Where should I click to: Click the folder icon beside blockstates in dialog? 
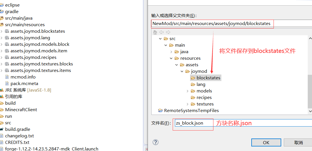click(193, 78)
